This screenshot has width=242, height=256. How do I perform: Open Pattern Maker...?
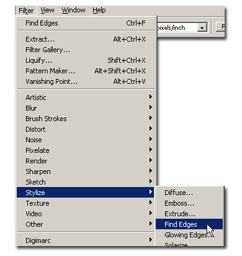(86, 71)
